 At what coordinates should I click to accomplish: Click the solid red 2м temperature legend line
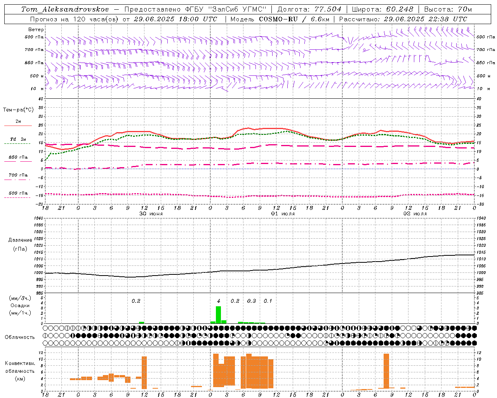(x=18, y=126)
